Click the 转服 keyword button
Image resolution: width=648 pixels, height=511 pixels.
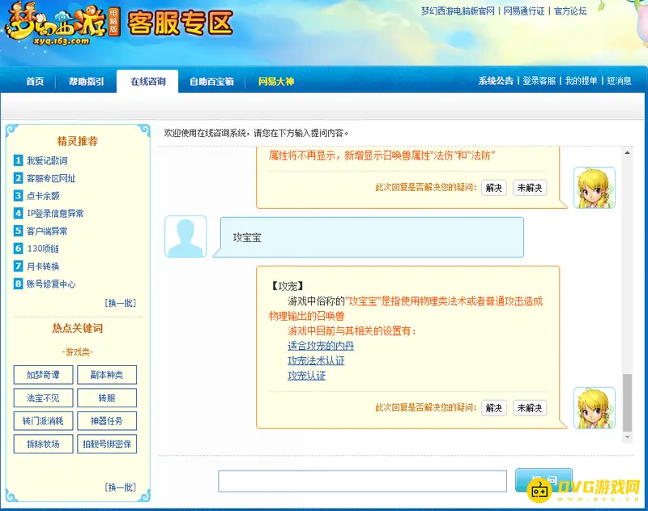coord(107,398)
